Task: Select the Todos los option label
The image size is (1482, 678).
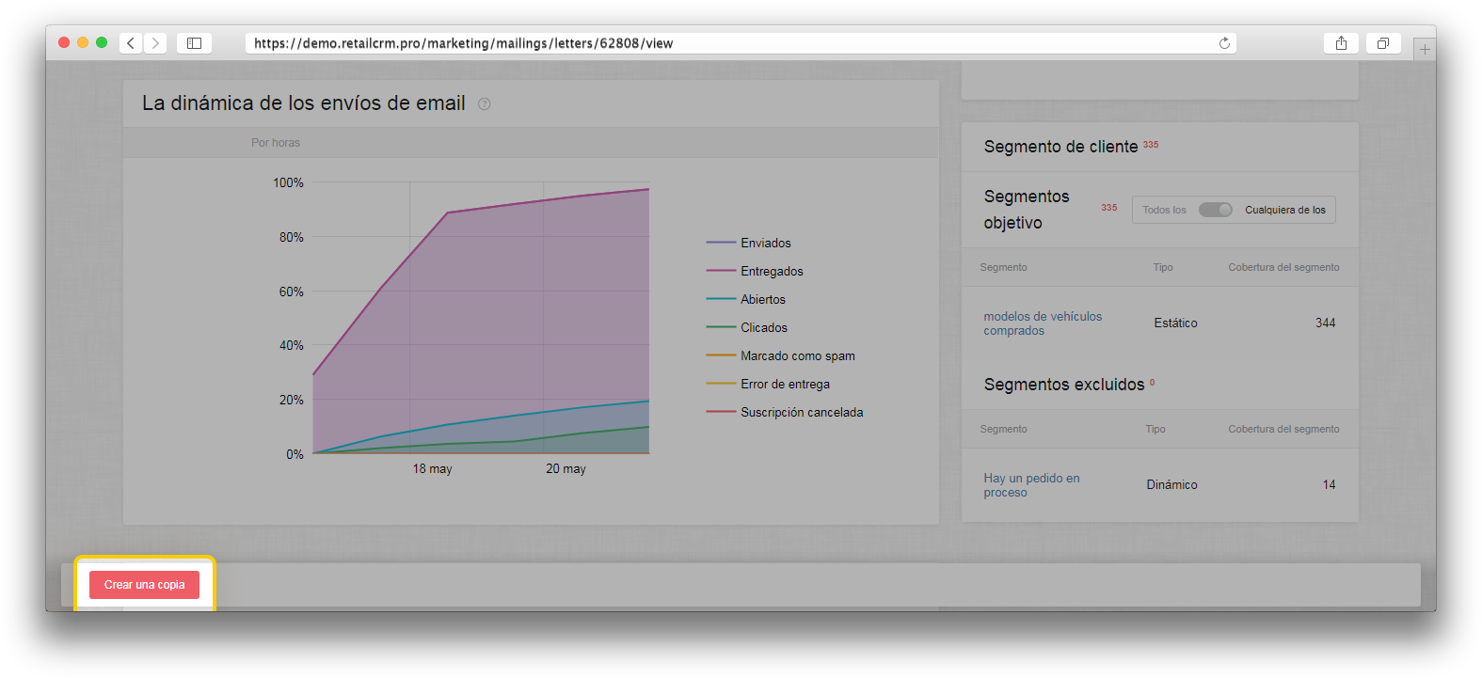Action: pyautogui.click(x=1164, y=210)
